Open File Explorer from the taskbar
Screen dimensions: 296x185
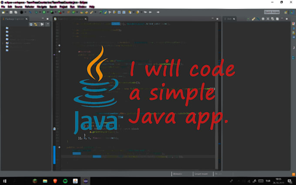point(45,181)
